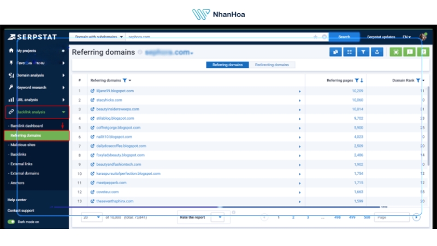Click the previous page arrow button

point(264,217)
